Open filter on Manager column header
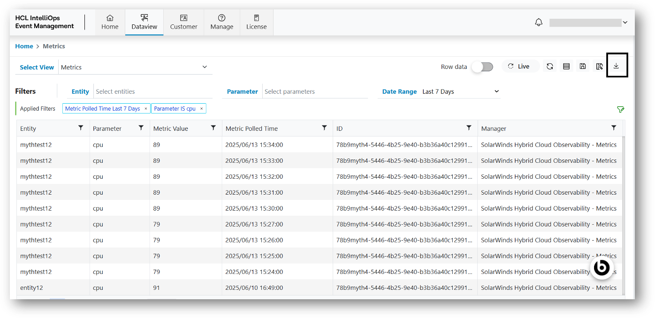Viewport: 655px width, 318px height. (614, 128)
